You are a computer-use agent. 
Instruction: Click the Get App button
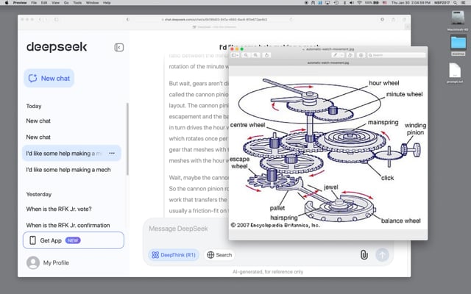click(74, 240)
